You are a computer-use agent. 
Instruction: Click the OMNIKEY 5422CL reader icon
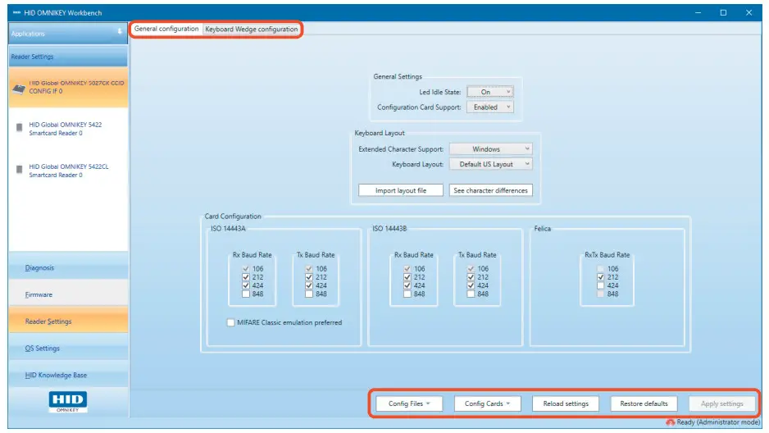(x=19, y=170)
